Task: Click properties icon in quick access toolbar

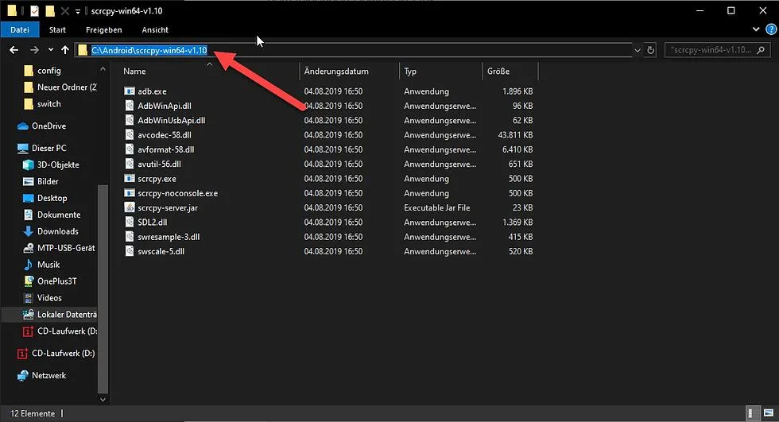Action: [34, 10]
